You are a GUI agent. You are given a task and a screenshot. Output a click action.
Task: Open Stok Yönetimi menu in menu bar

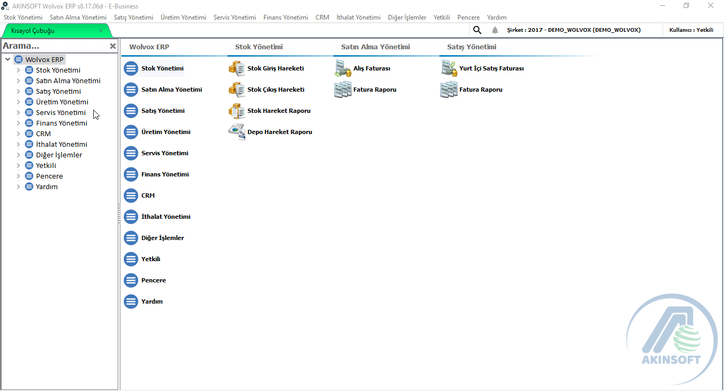[x=23, y=17]
